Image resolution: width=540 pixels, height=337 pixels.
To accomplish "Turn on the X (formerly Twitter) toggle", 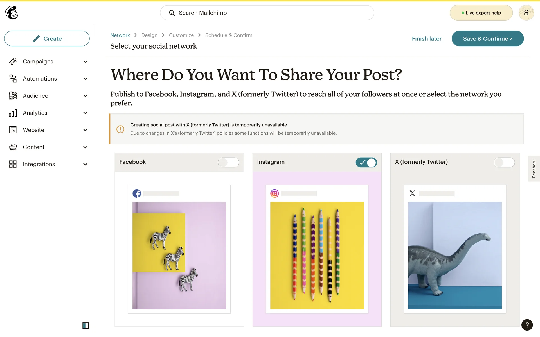I will tap(504, 162).
